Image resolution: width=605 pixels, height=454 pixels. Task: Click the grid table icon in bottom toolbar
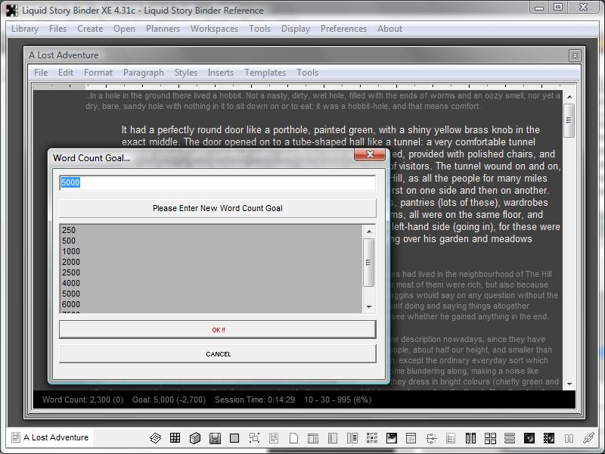[175, 438]
